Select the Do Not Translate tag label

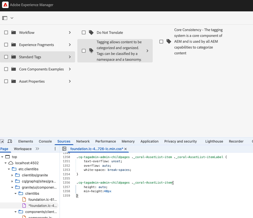[x=110, y=32]
